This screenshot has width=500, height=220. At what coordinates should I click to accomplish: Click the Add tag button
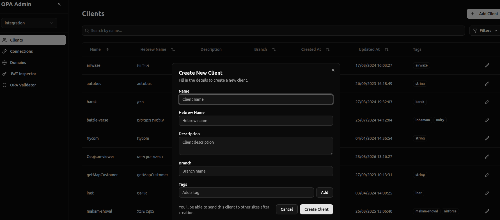tap(325, 192)
